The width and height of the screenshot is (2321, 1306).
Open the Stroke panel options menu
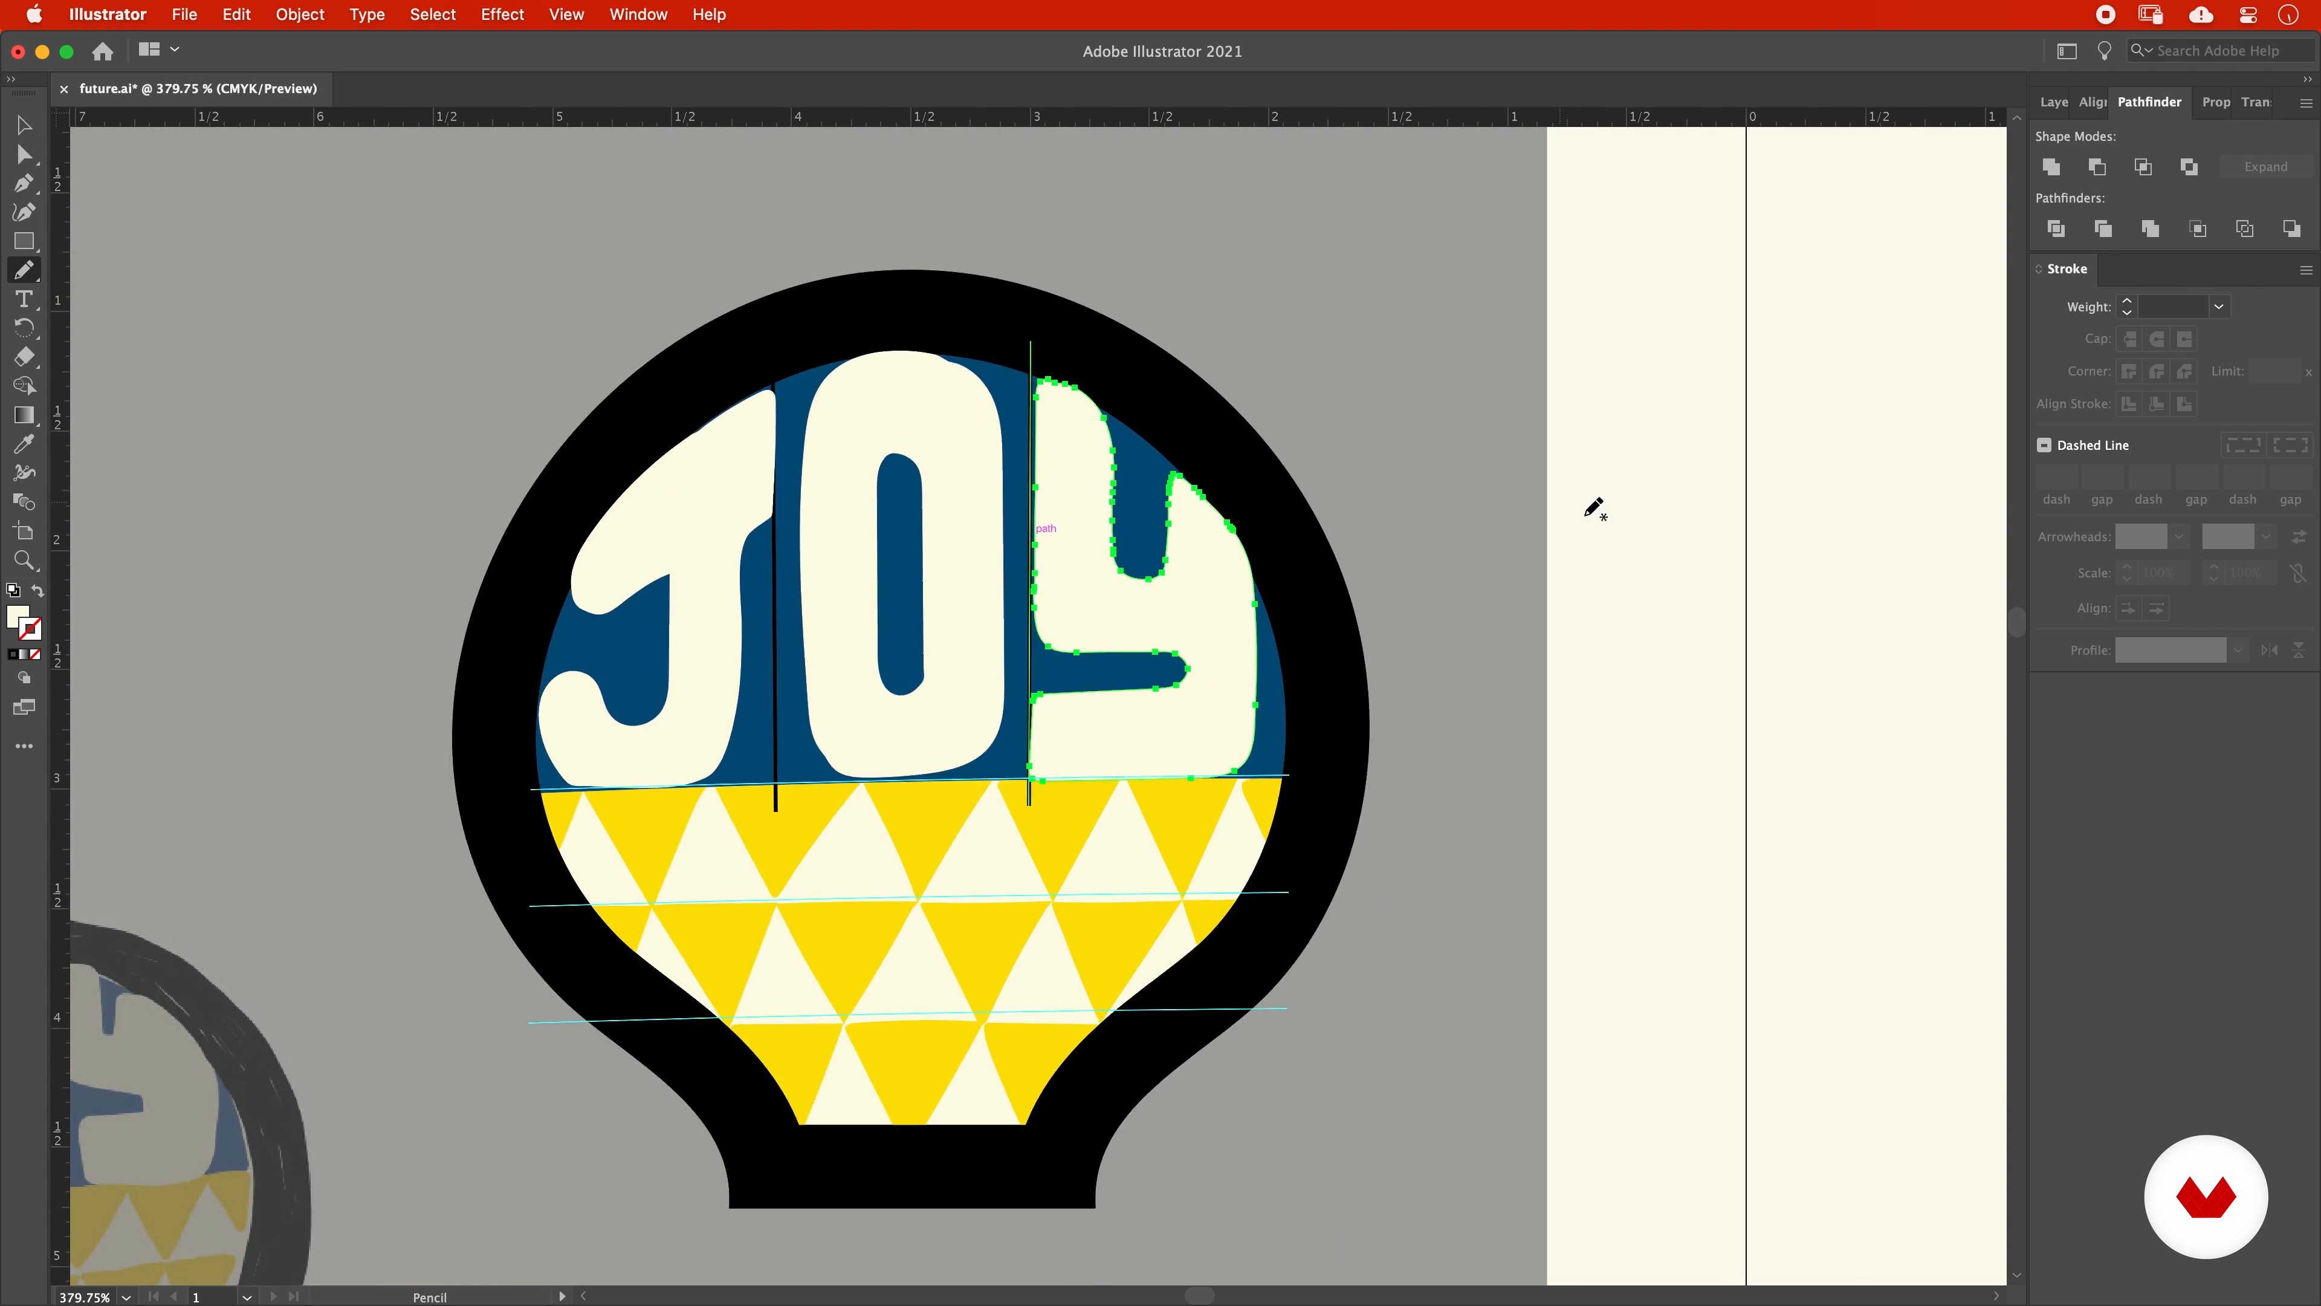(x=2306, y=270)
